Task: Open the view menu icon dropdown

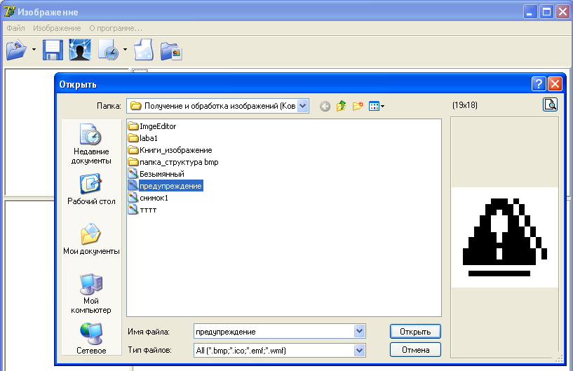Action: pyautogui.click(x=377, y=107)
